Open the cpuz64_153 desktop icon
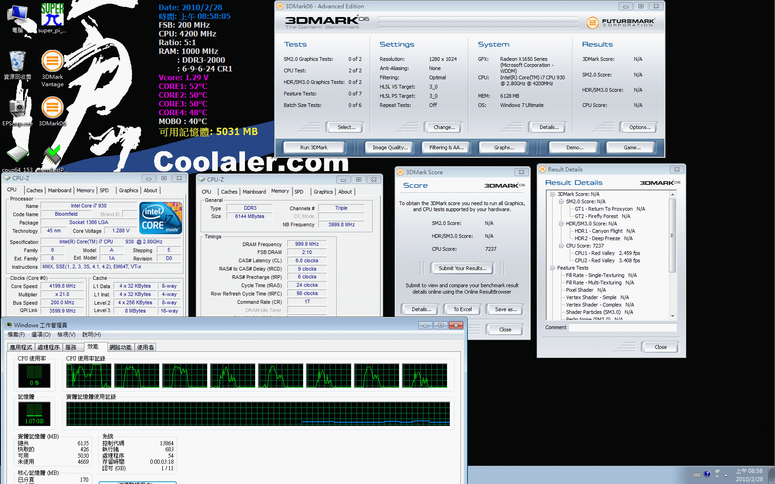Screen dimensions: 775x484 click(18, 159)
